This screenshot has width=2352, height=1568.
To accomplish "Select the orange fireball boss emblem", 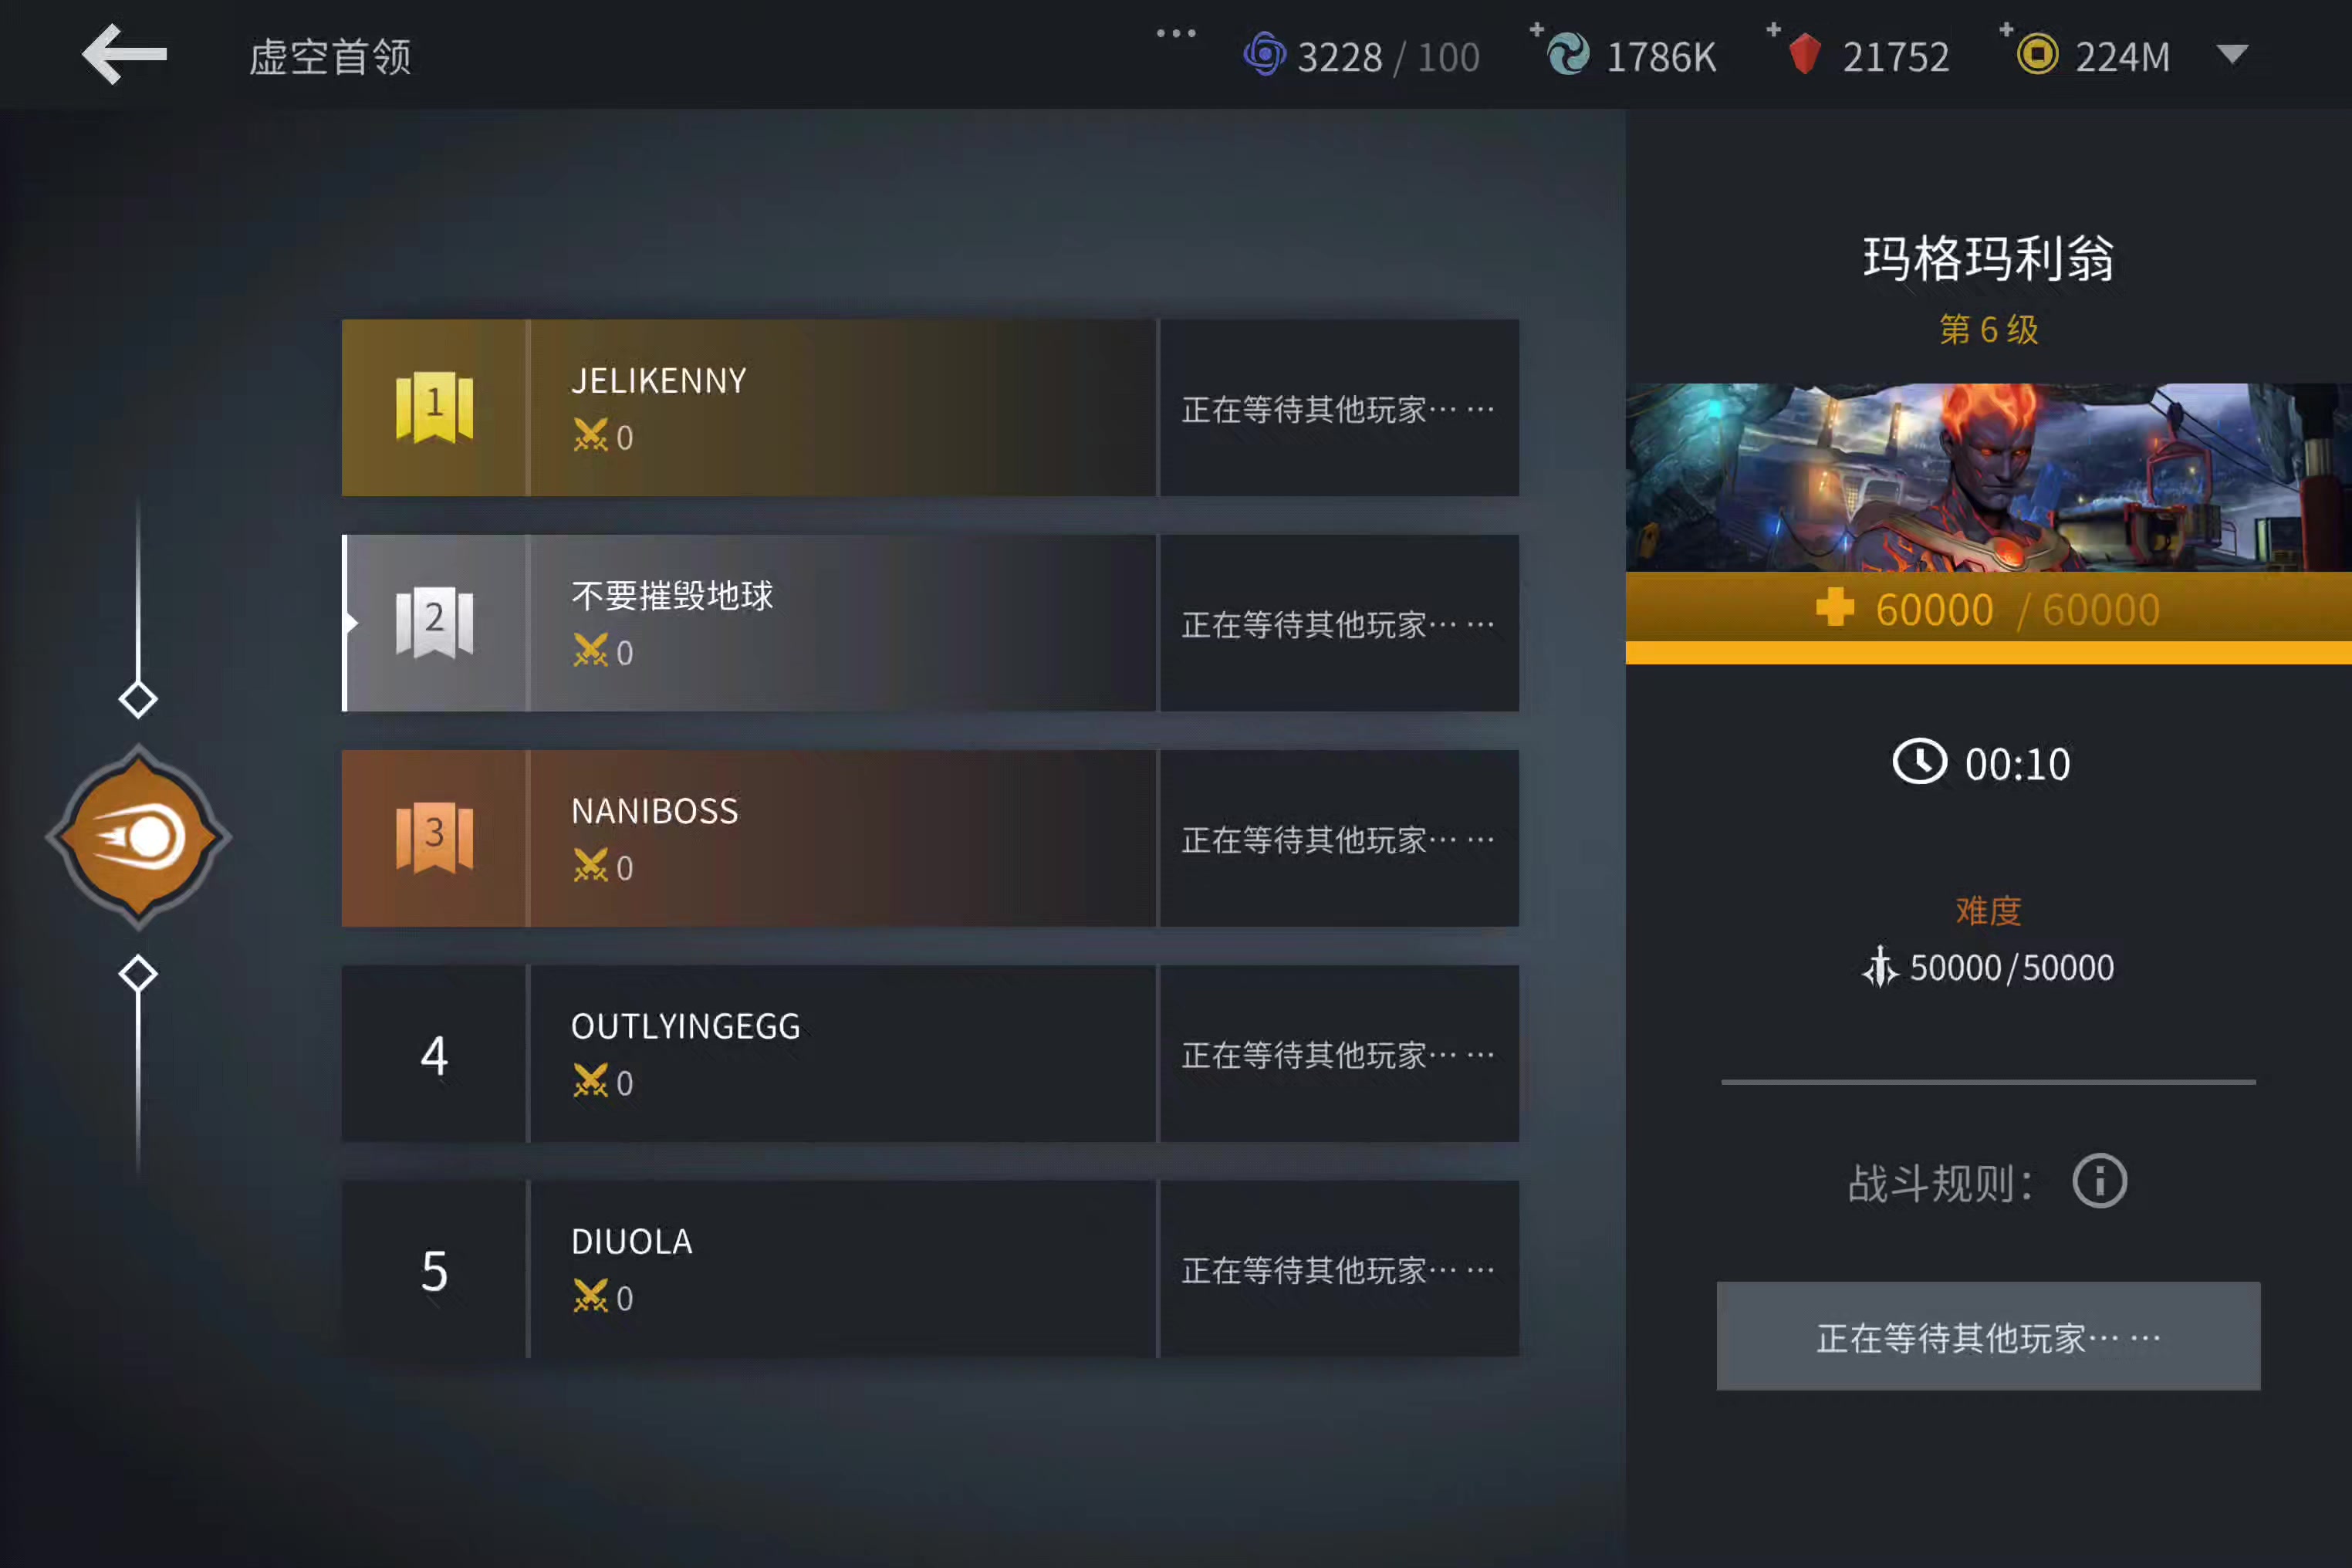I will click(138, 837).
